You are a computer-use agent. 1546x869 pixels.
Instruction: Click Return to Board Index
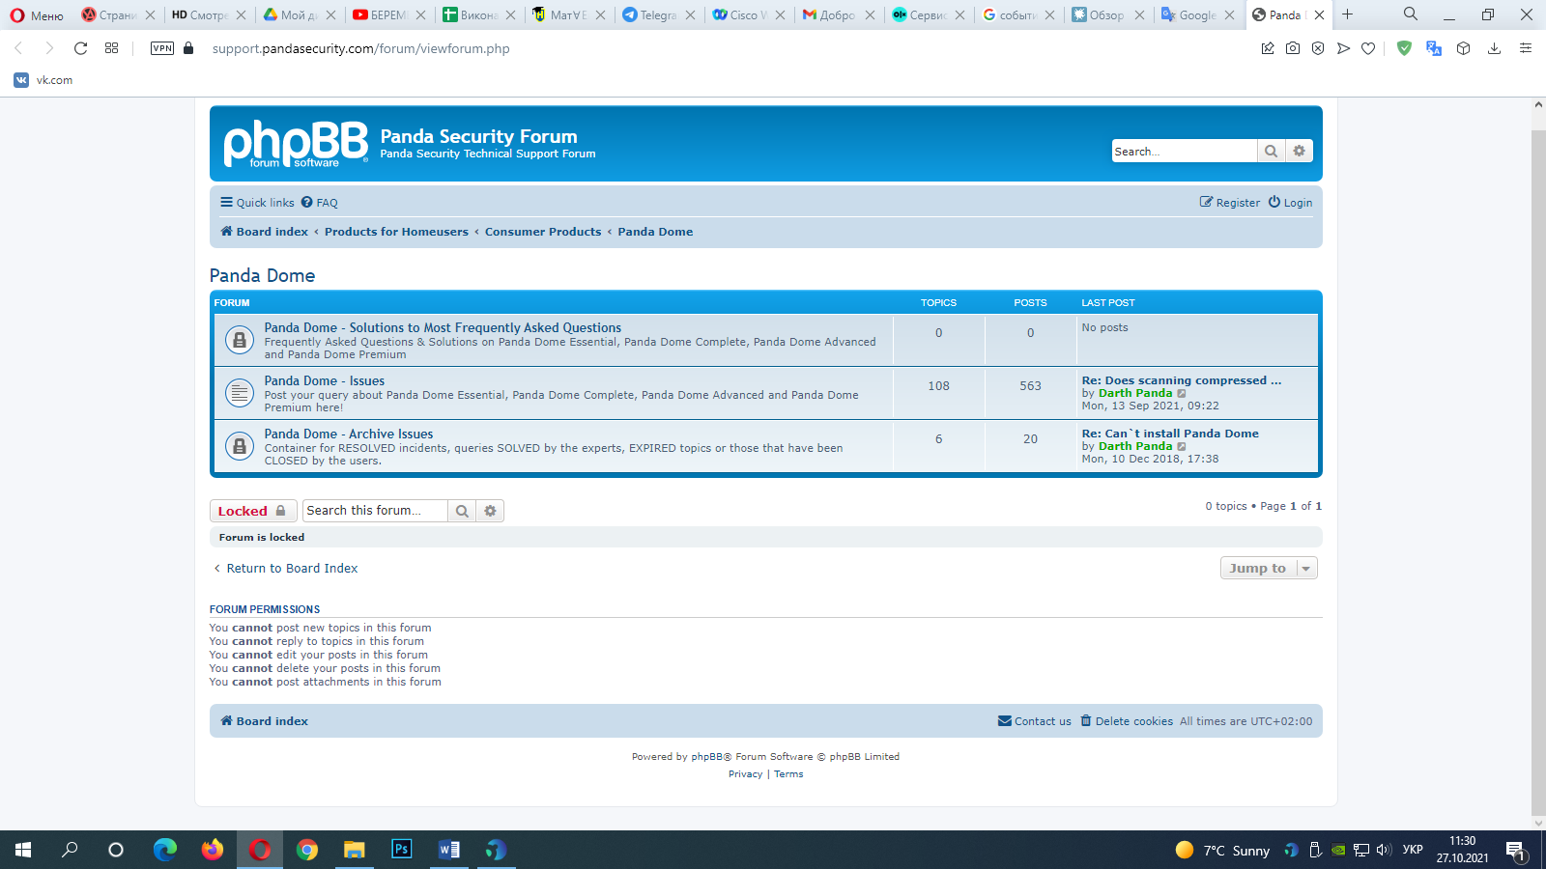point(285,569)
